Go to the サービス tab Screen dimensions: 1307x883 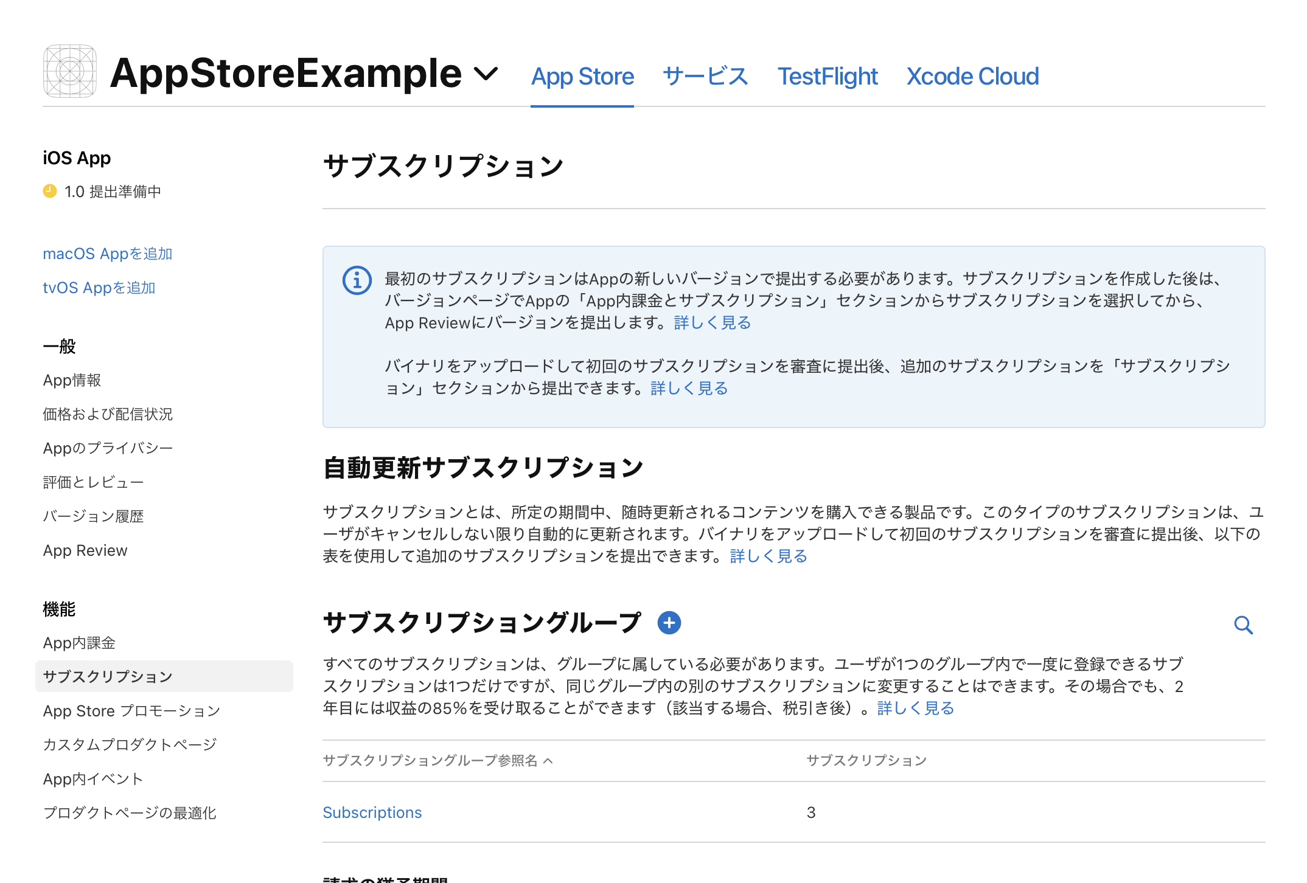pyautogui.click(x=705, y=77)
